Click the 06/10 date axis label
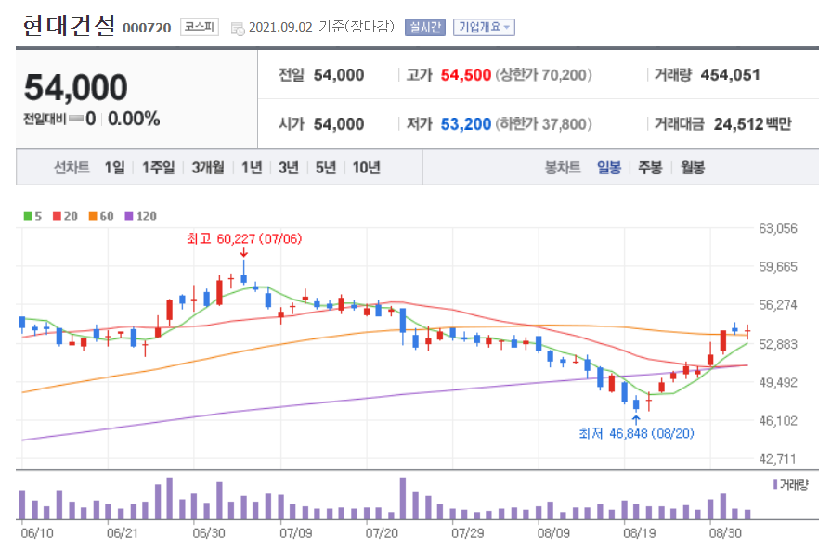 pyautogui.click(x=37, y=533)
